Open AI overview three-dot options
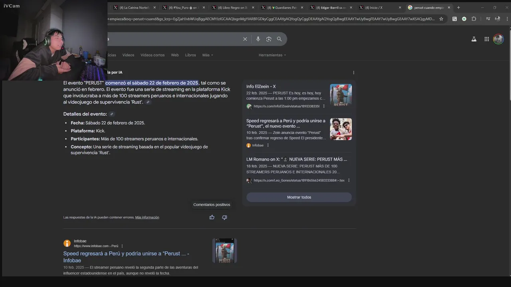Image resolution: width=511 pixels, height=287 pixels. tap(354, 73)
